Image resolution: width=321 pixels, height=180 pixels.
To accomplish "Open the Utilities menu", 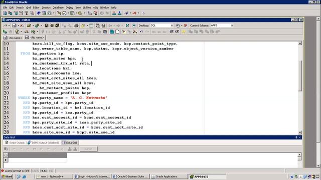I will [x=87, y=7].
